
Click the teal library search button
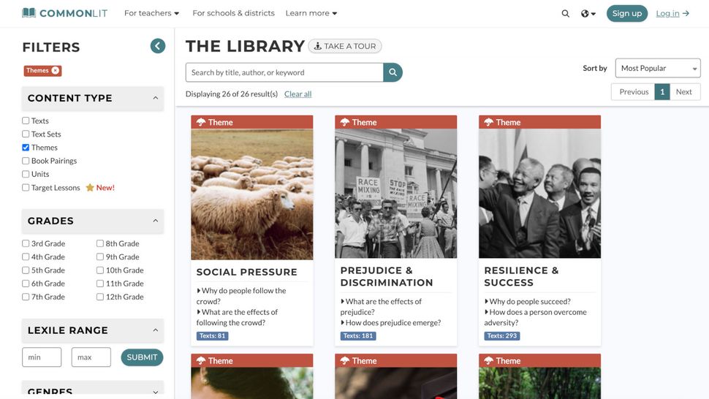point(393,72)
